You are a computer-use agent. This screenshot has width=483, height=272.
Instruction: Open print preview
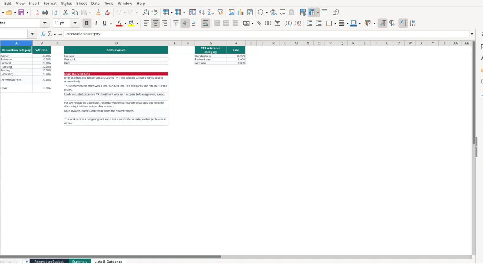[x=54, y=12]
